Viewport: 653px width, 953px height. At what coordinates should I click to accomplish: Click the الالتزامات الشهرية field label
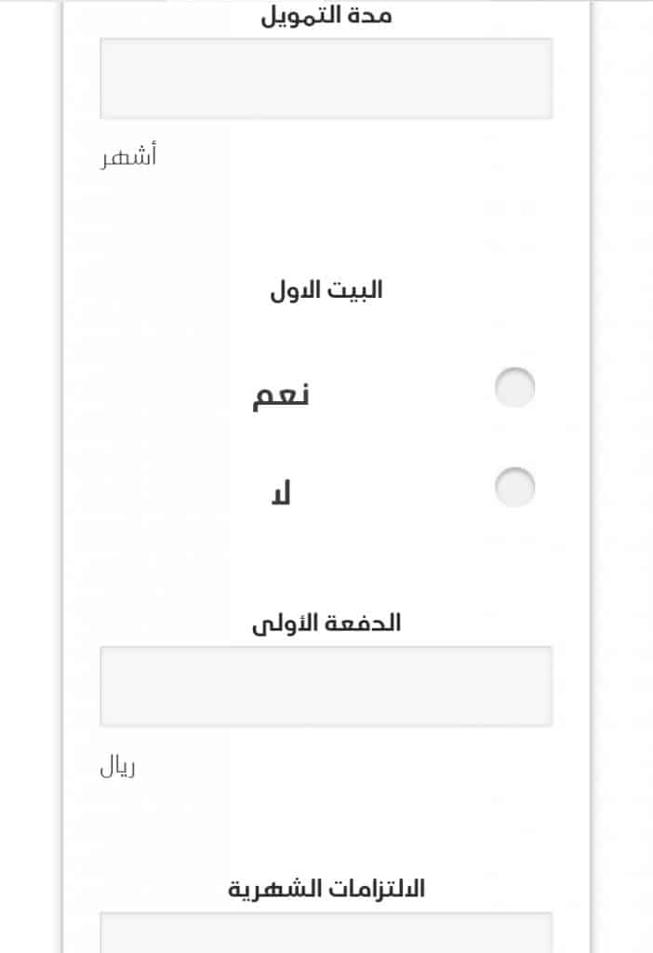click(326, 889)
